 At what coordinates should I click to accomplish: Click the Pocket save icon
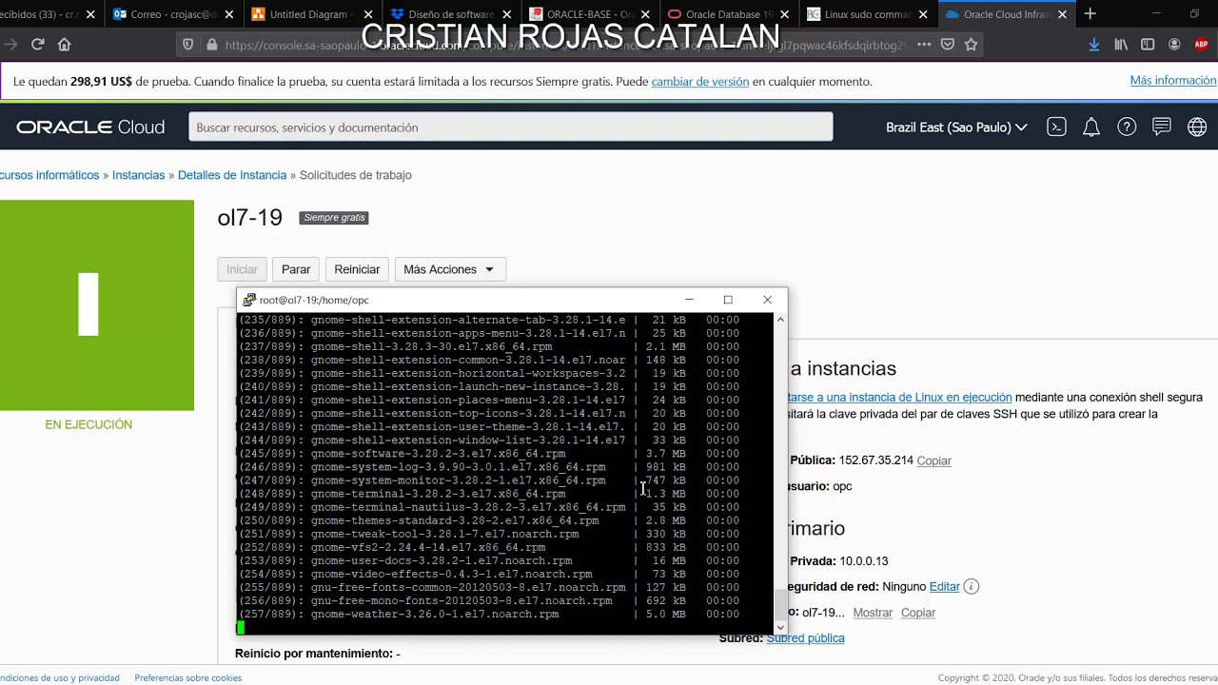click(948, 45)
